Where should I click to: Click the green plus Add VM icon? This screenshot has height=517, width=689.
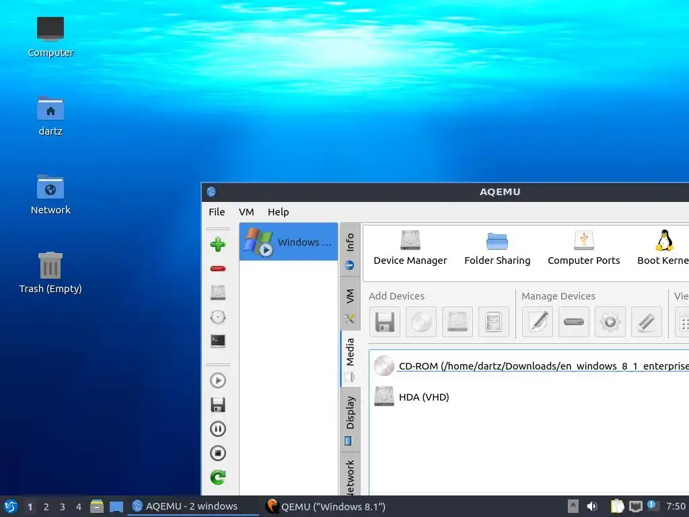pos(217,244)
